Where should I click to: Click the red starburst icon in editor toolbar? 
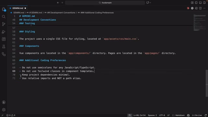click(x=188, y=8)
